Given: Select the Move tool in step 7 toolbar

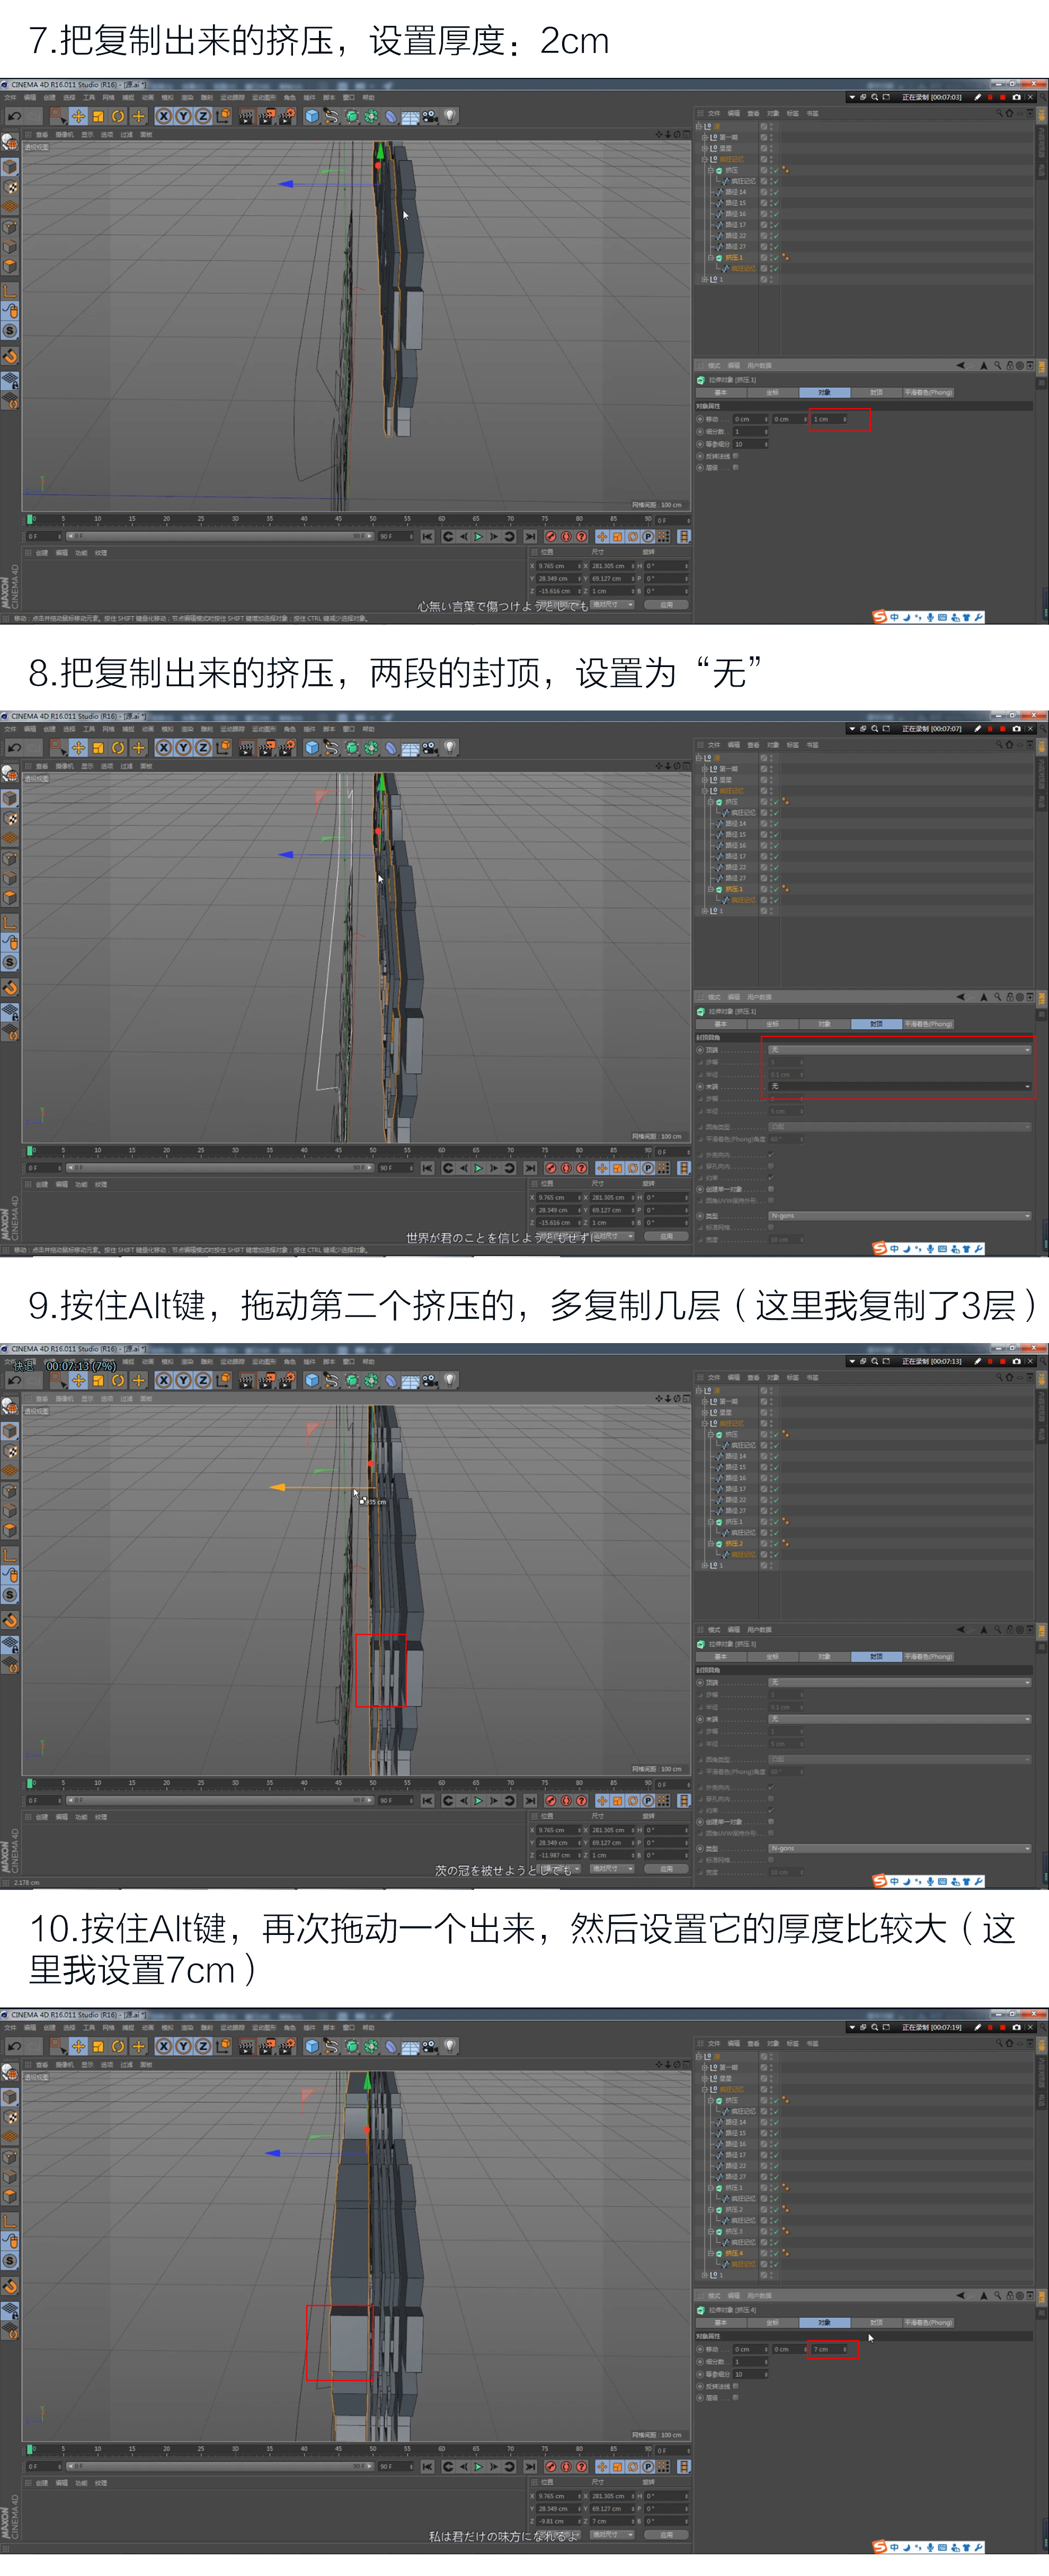Looking at the screenshot, I should (x=78, y=117).
